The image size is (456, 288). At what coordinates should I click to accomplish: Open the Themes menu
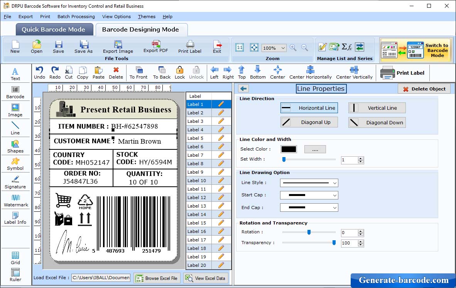pyautogui.click(x=147, y=17)
